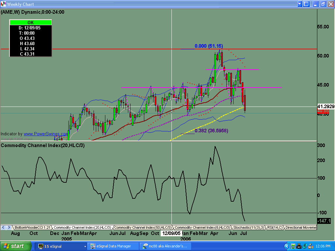The height and width of the screenshot is (251, 335).
Task: Click the messenger buddies tray icon
Action: 311,246
